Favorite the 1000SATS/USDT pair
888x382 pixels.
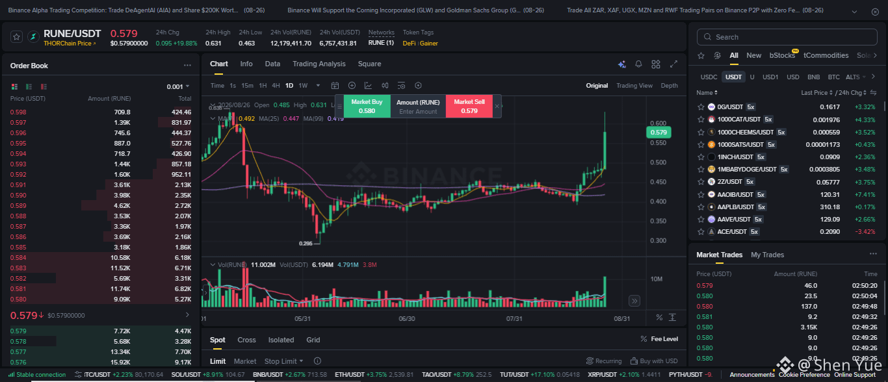[701, 144]
